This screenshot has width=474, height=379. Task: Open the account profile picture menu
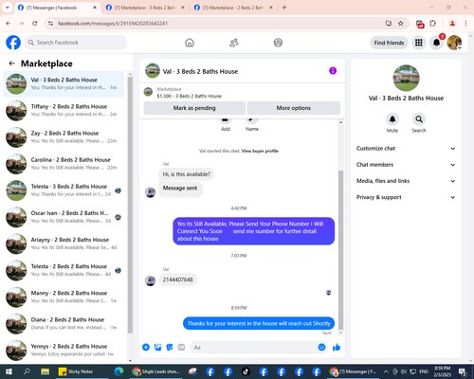pos(454,43)
